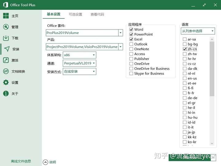221x166 pixels.
Task: Enable the Outlook application checkbox
Action: tap(131, 44)
